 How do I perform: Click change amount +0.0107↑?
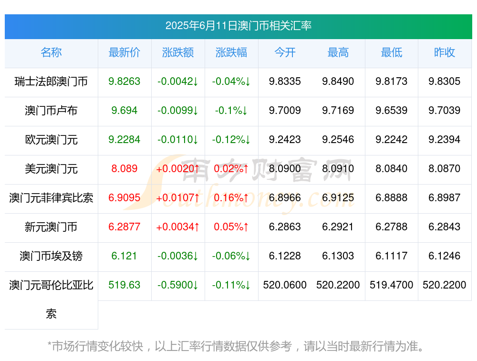177,198
